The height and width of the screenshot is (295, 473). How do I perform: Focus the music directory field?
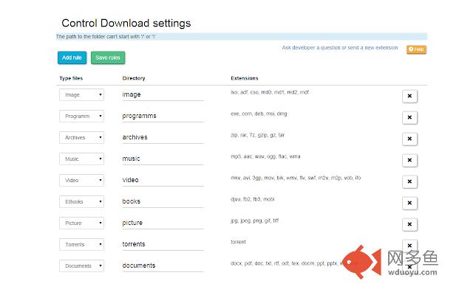point(163,159)
